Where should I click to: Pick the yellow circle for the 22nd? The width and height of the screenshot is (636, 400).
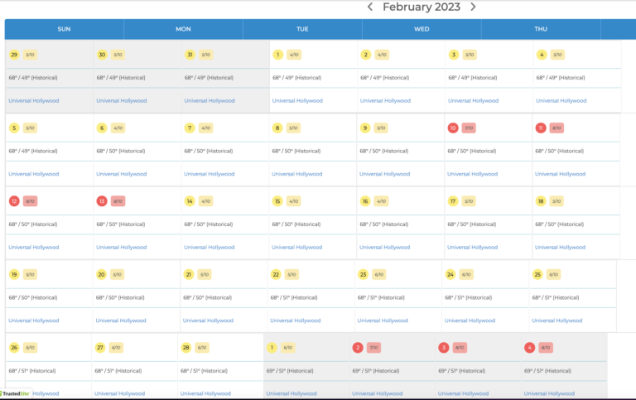coord(276,274)
